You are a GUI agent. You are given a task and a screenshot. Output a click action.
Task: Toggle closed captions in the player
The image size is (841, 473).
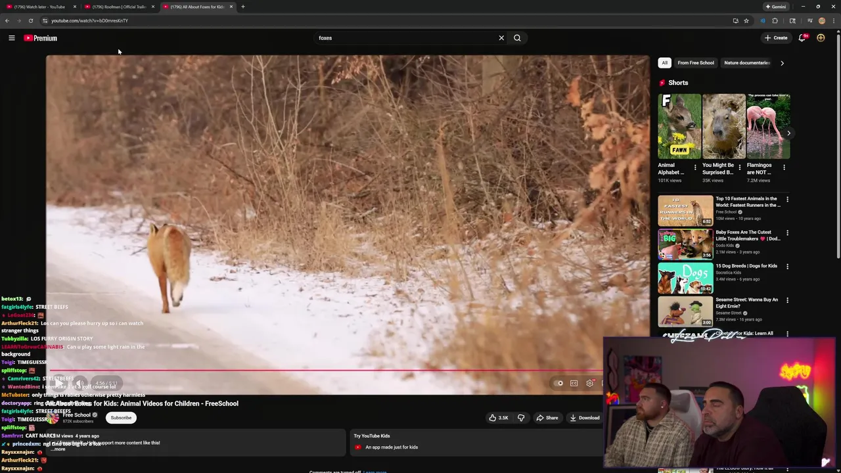coord(574,383)
